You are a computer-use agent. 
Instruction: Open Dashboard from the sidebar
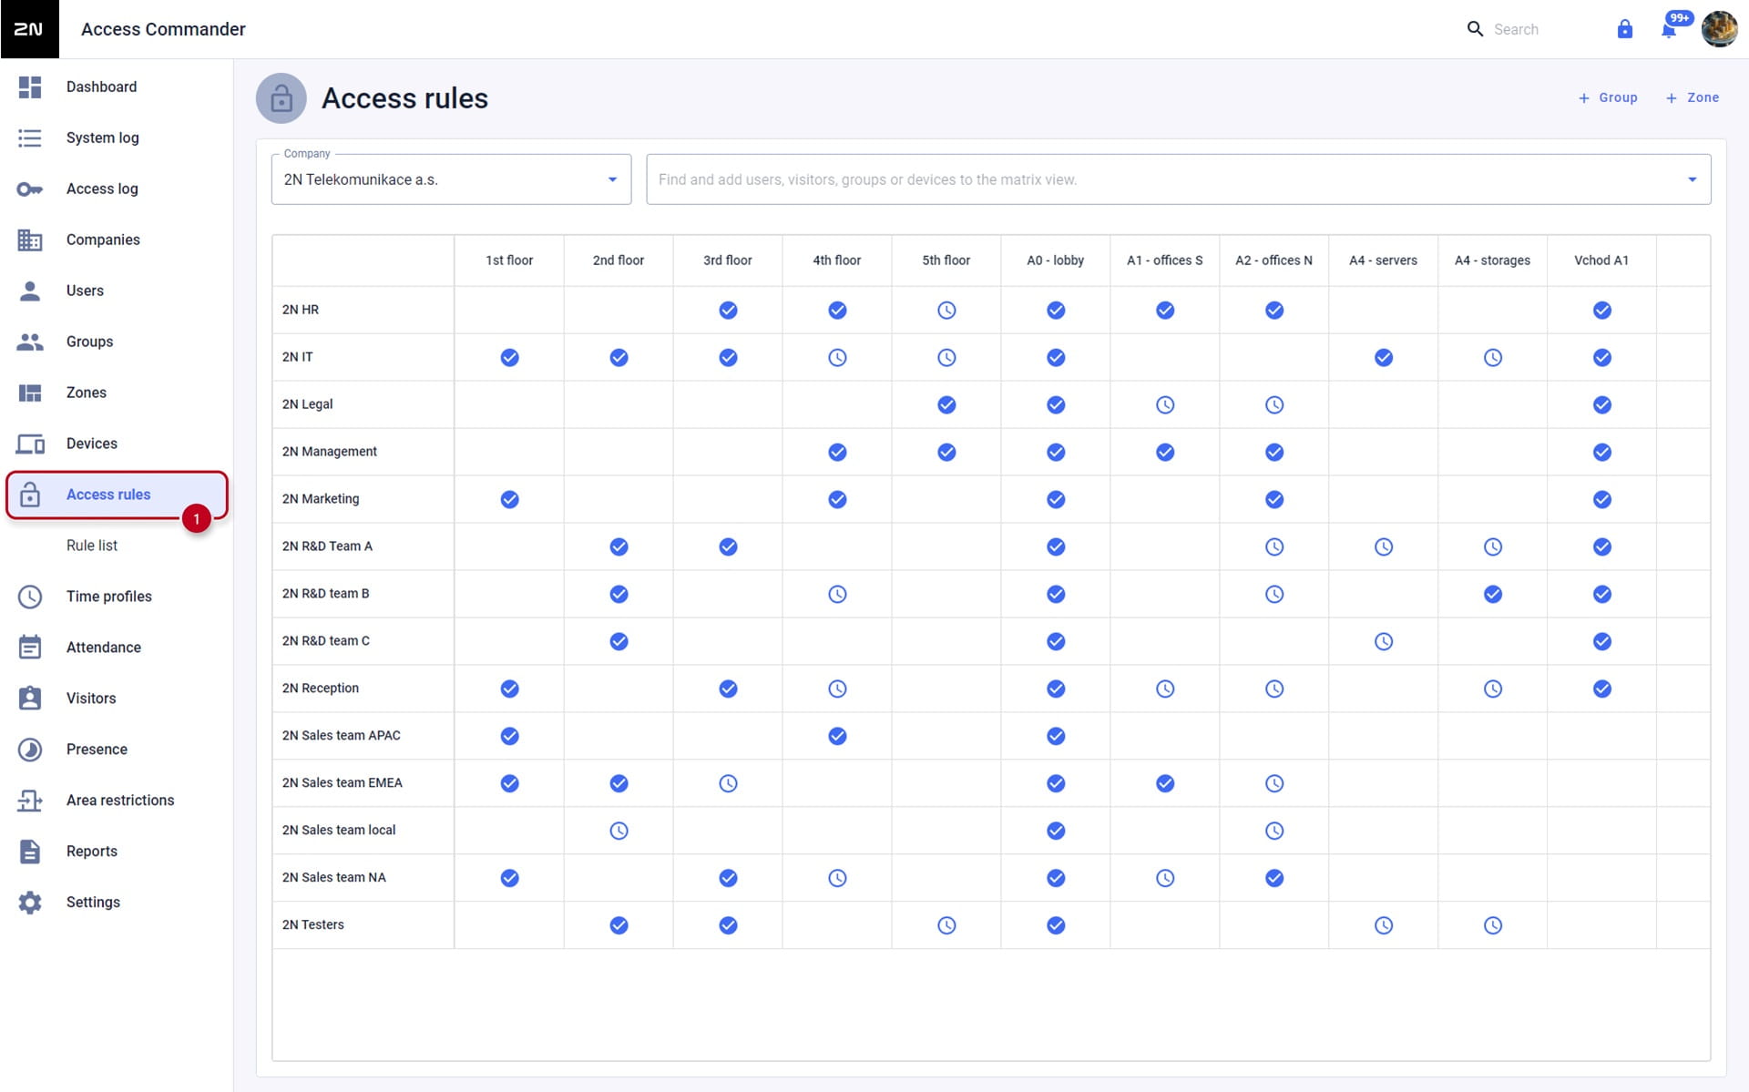coord(101,87)
